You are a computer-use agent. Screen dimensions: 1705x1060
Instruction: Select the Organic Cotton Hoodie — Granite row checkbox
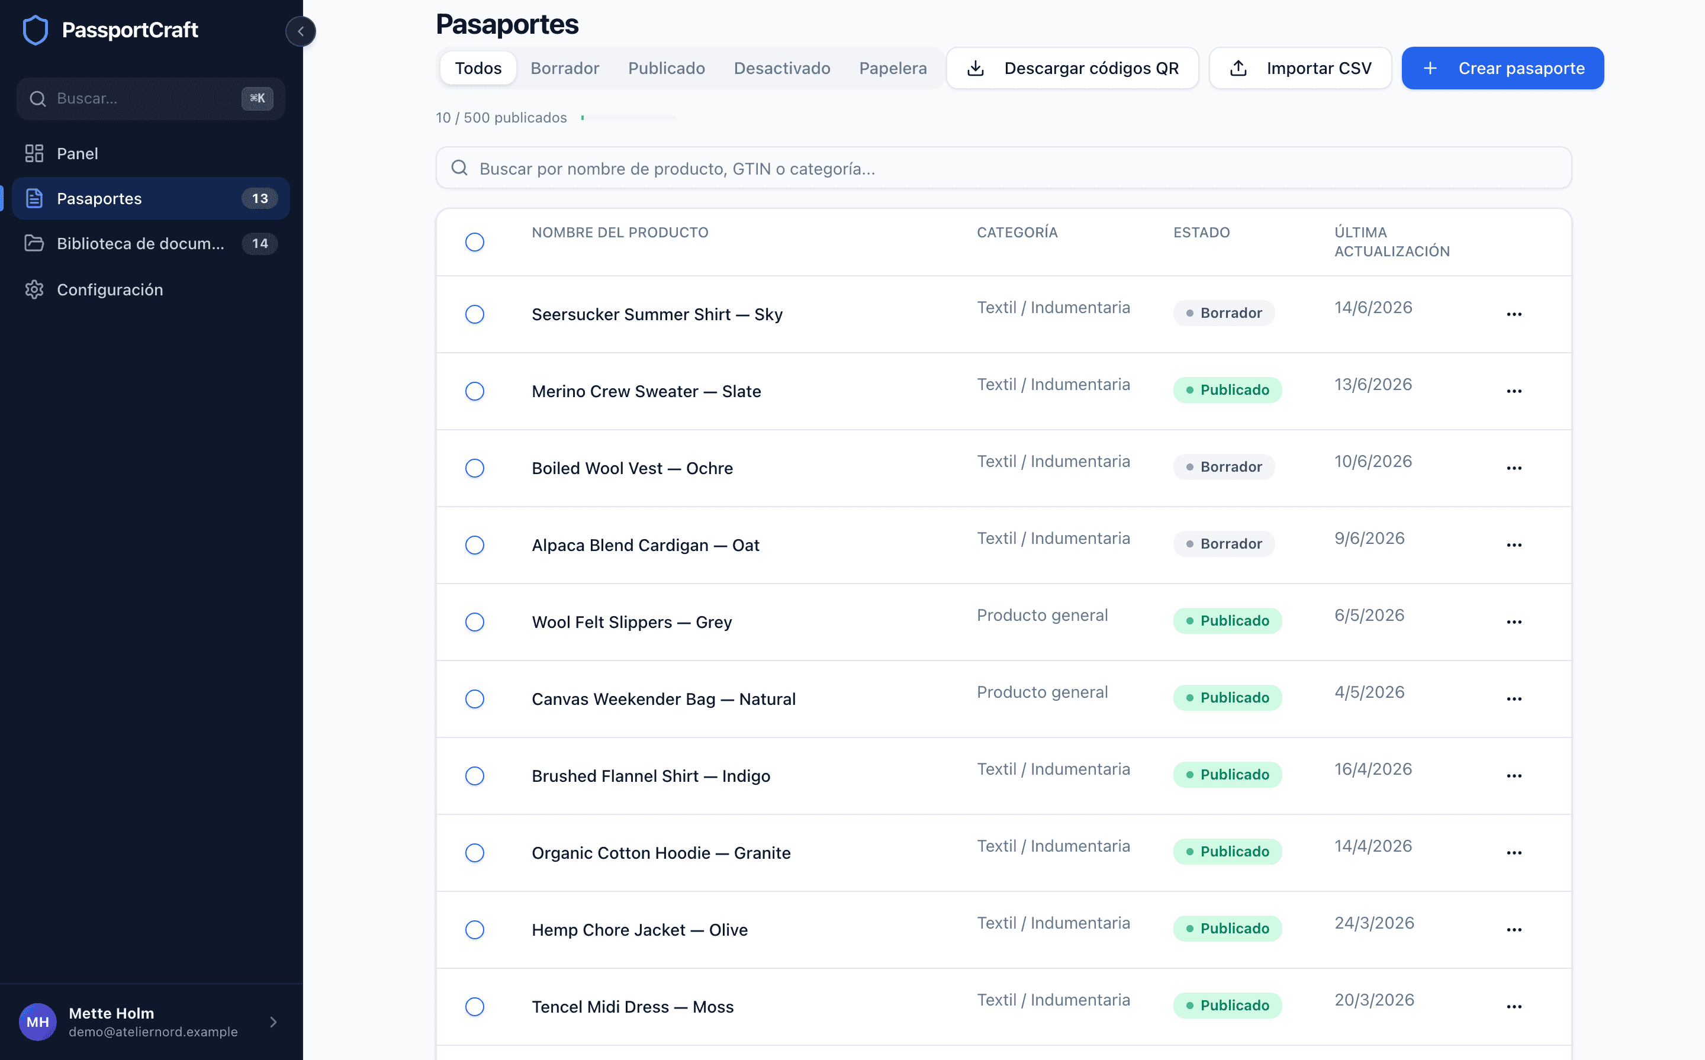pyautogui.click(x=475, y=852)
